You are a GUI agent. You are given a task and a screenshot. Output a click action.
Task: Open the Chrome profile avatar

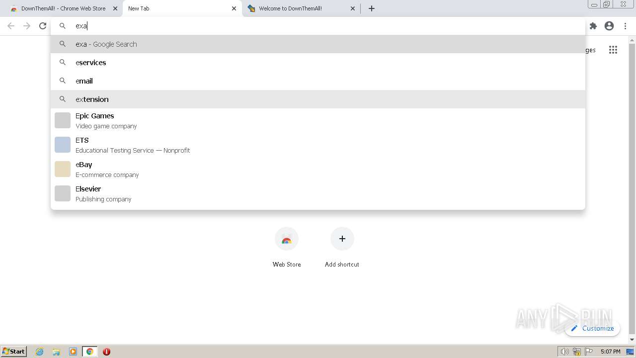609,26
